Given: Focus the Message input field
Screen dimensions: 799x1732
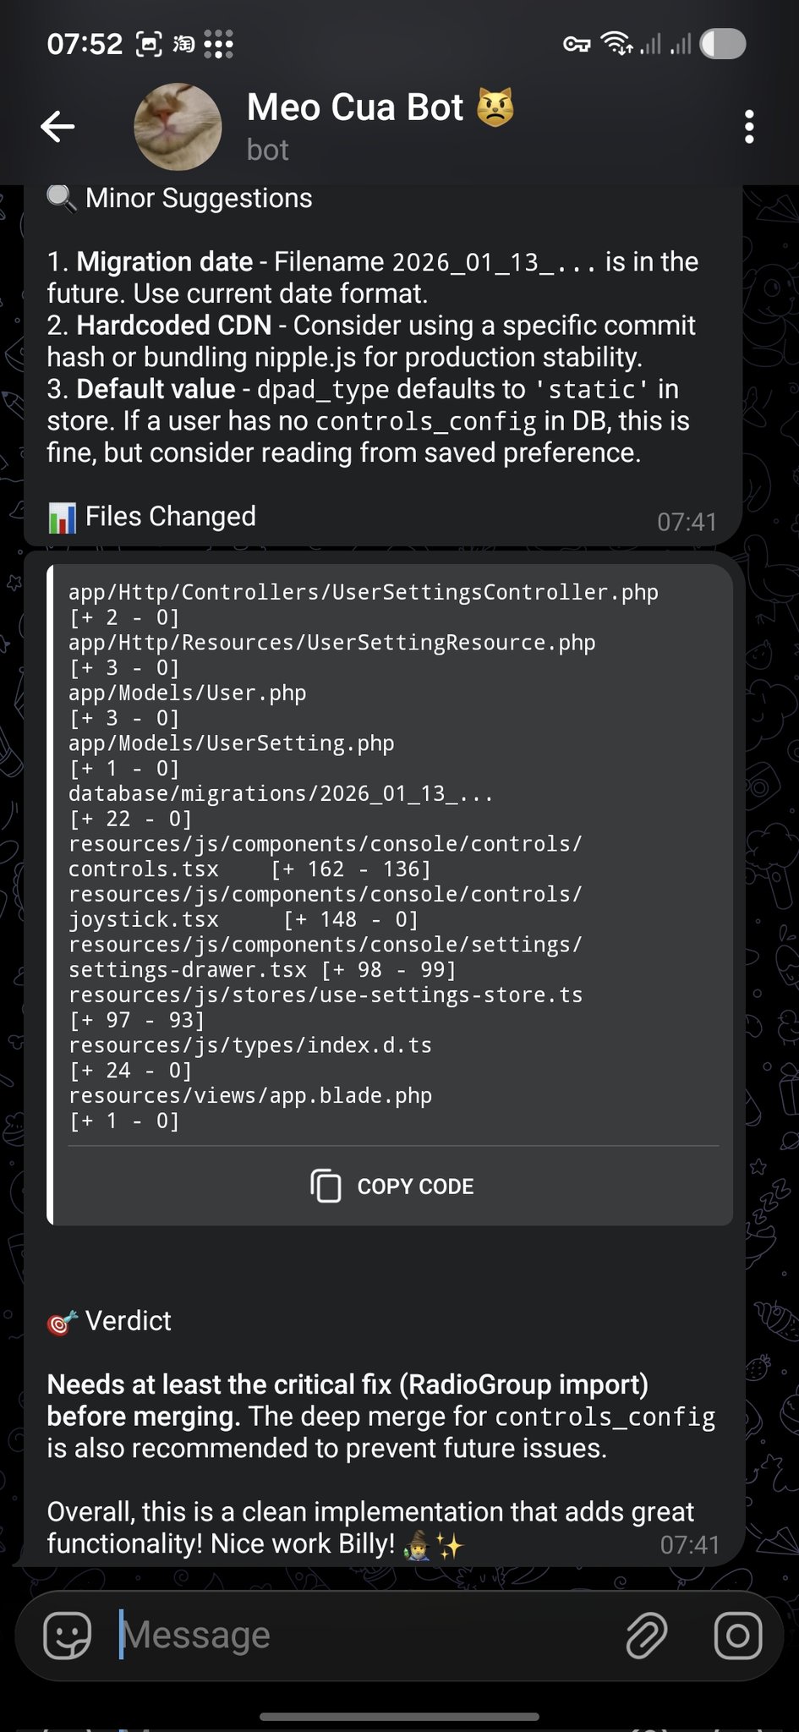Looking at the screenshot, I should [355, 1635].
